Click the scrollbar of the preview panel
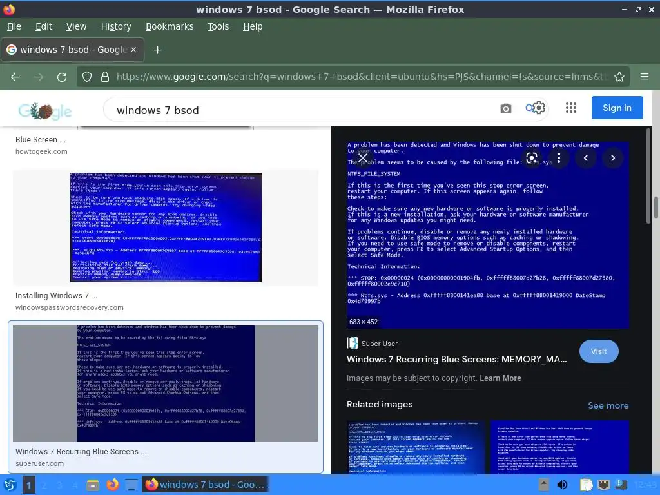660x495 pixels. (648, 177)
